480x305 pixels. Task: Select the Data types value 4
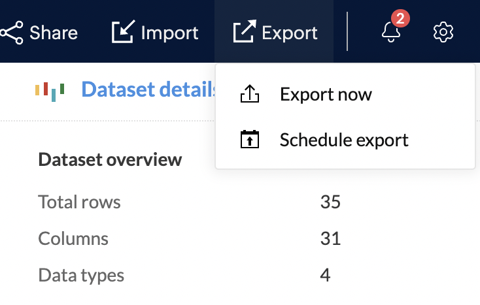click(325, 275)
